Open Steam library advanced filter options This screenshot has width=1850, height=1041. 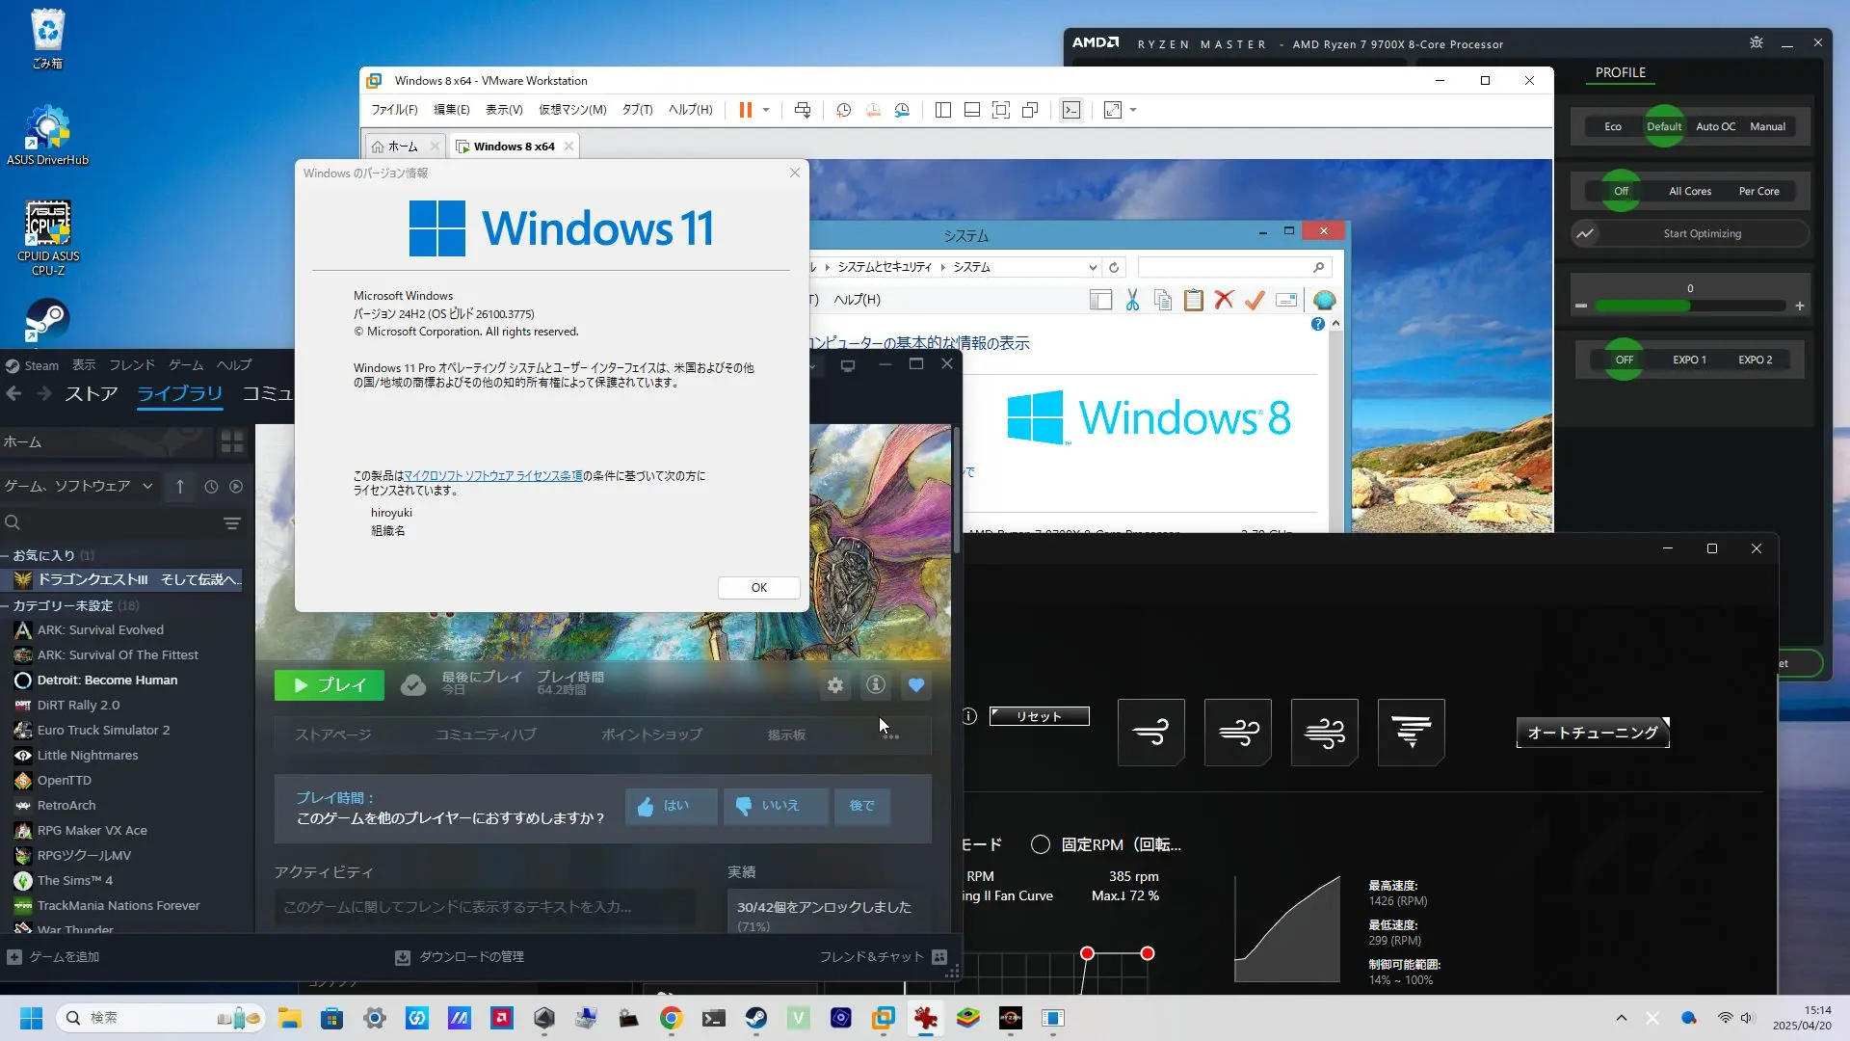click(232, 523)
